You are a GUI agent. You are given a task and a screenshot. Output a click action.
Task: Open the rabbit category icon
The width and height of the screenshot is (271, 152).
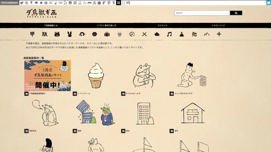(70, 34)
